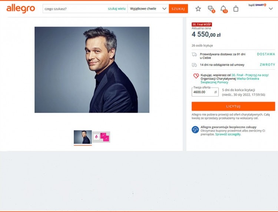Click the 'Twoja oferta' bid amount field

pos(205,92)
